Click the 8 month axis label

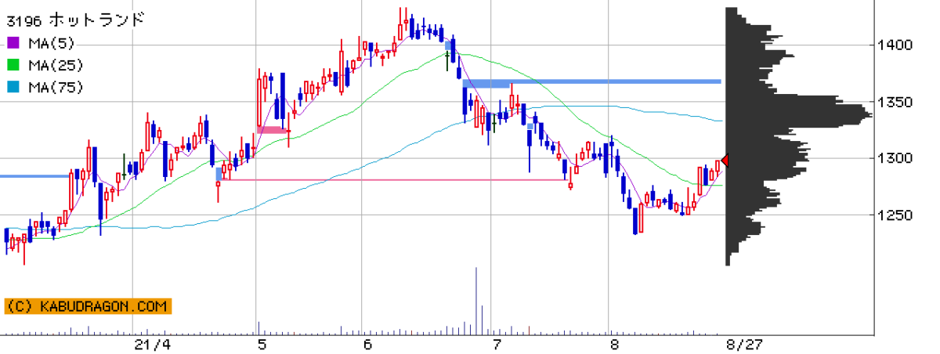[614, 344]
